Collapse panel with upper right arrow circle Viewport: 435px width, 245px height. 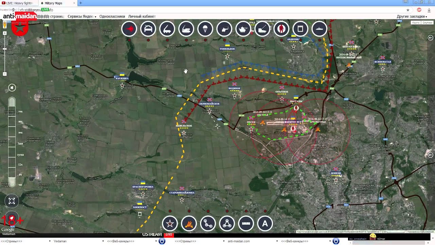[x=430, y=38]
